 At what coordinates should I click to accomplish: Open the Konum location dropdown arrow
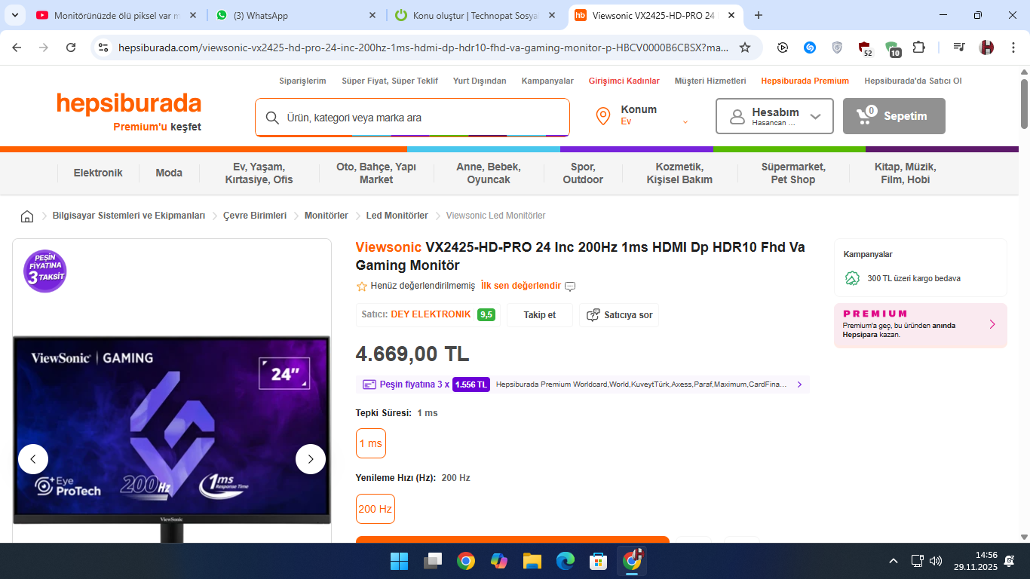(685, 122)
